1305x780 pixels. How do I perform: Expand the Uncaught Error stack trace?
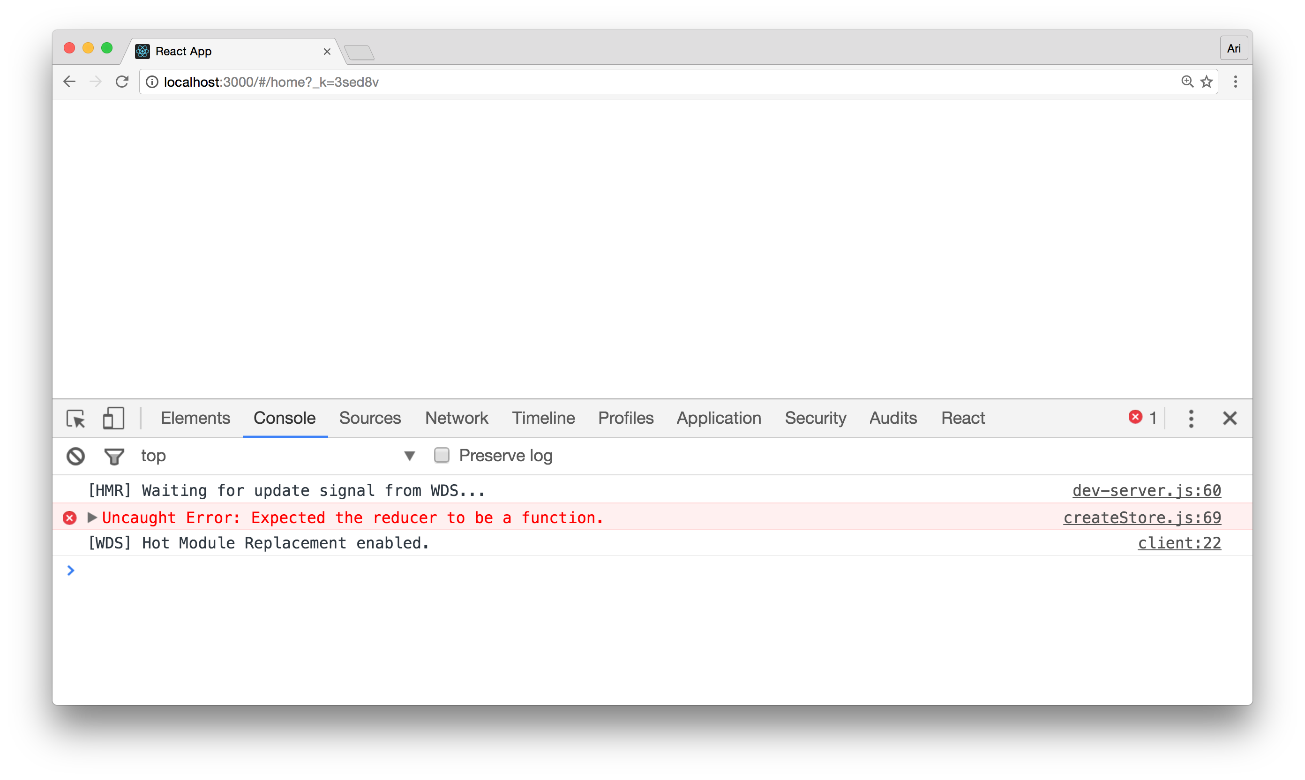point(92,517)
